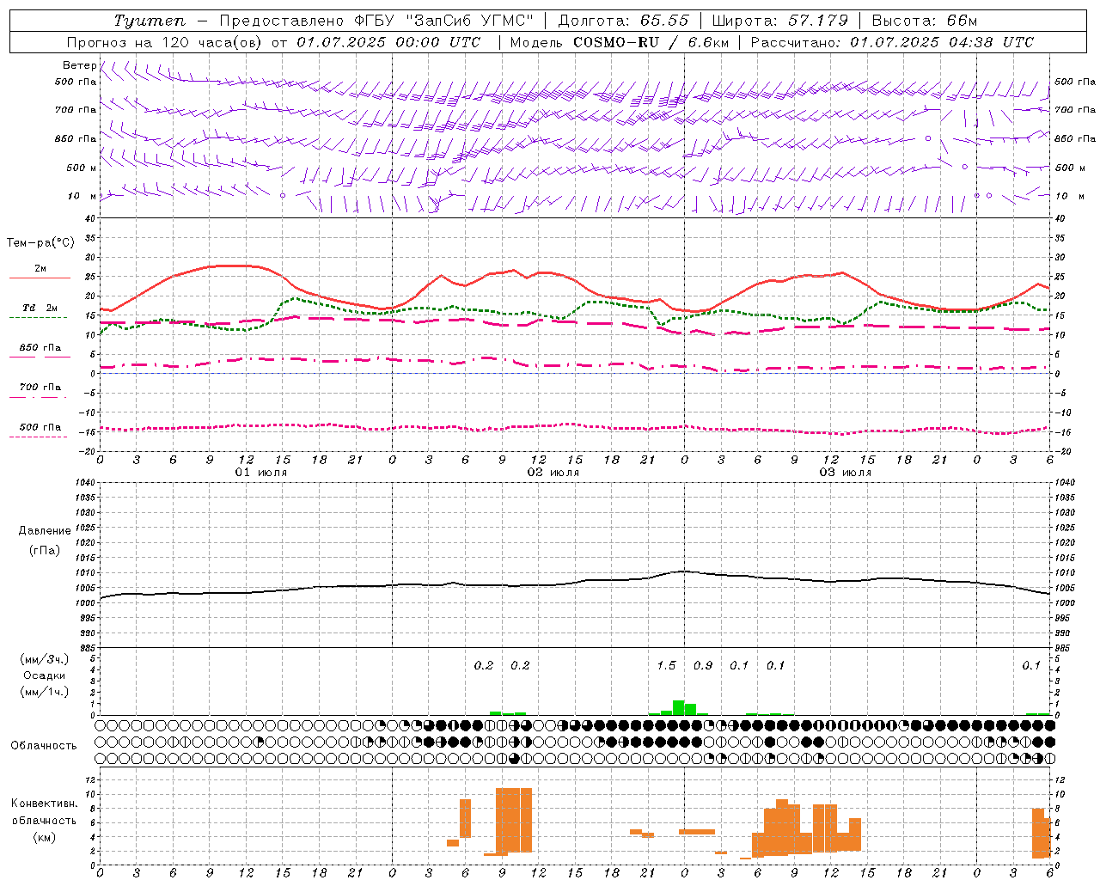Click the '500 м' left wind-level label
The image size is (1100, 880).
click(x=82, y=168)
